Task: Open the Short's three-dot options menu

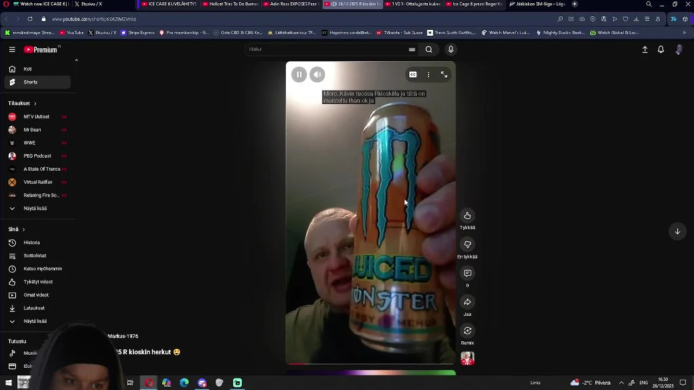Action: 428,75
